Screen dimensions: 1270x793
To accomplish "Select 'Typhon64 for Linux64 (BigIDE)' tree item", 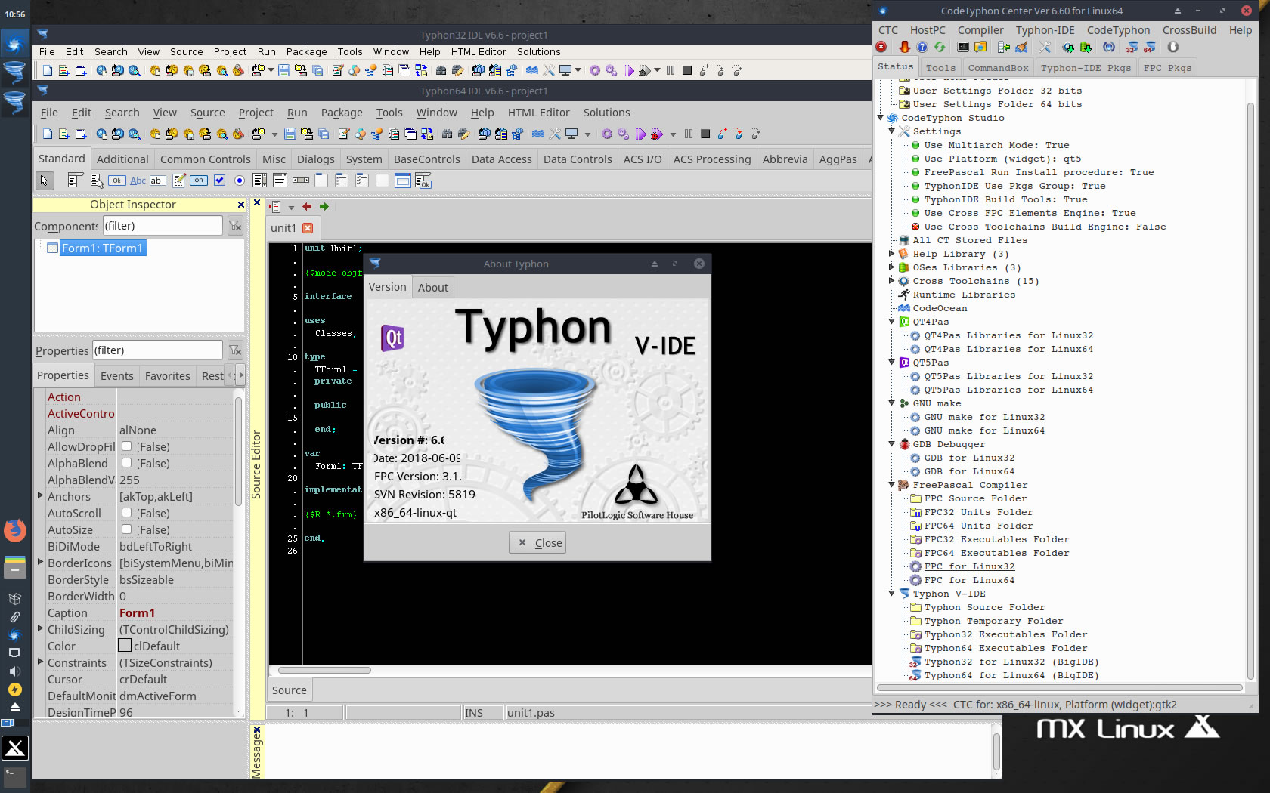I will (x=1011, y=675).
